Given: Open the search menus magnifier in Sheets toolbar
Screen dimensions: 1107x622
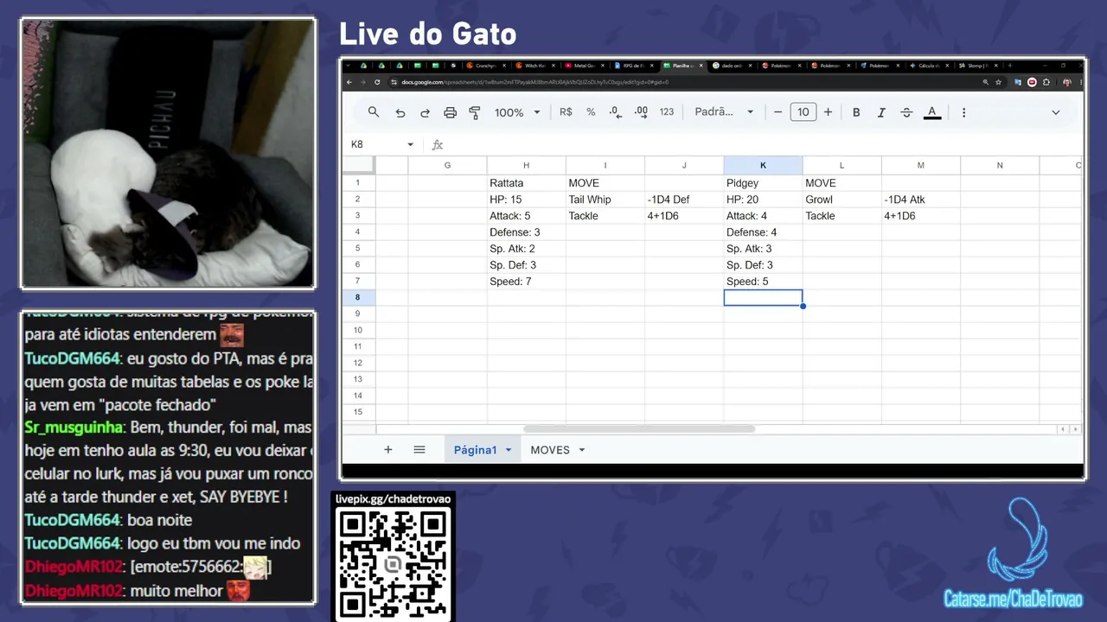Looking at the screenshot, I should point(374,112).
